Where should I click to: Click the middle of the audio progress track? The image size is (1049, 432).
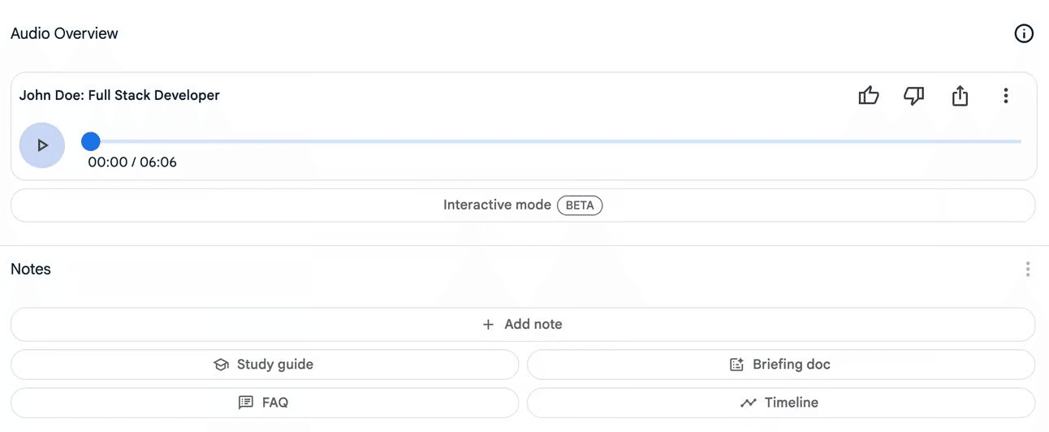click(555, 141)
